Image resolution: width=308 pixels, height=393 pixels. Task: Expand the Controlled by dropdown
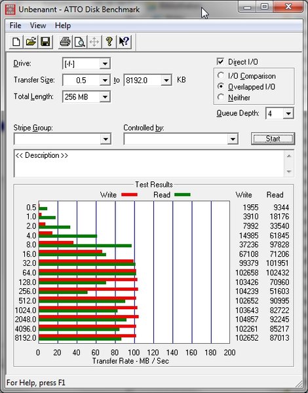pos(233,139)
